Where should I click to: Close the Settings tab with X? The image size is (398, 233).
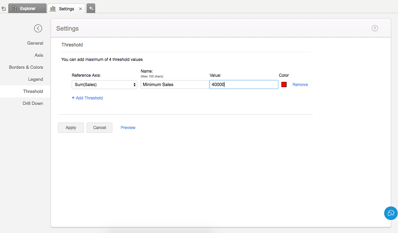[81, 9]
